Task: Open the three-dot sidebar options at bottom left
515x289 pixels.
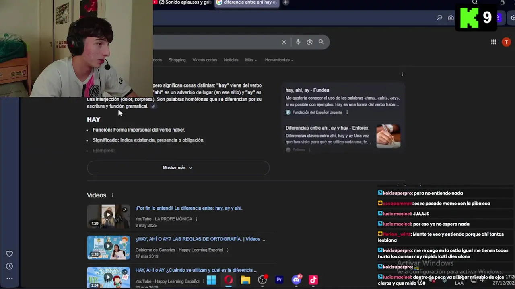Action: pyautogui.click(x=9, y=279)
